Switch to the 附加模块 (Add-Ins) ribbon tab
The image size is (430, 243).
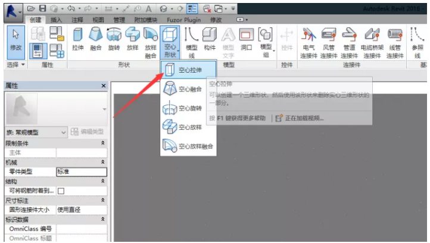pos(146,20)
